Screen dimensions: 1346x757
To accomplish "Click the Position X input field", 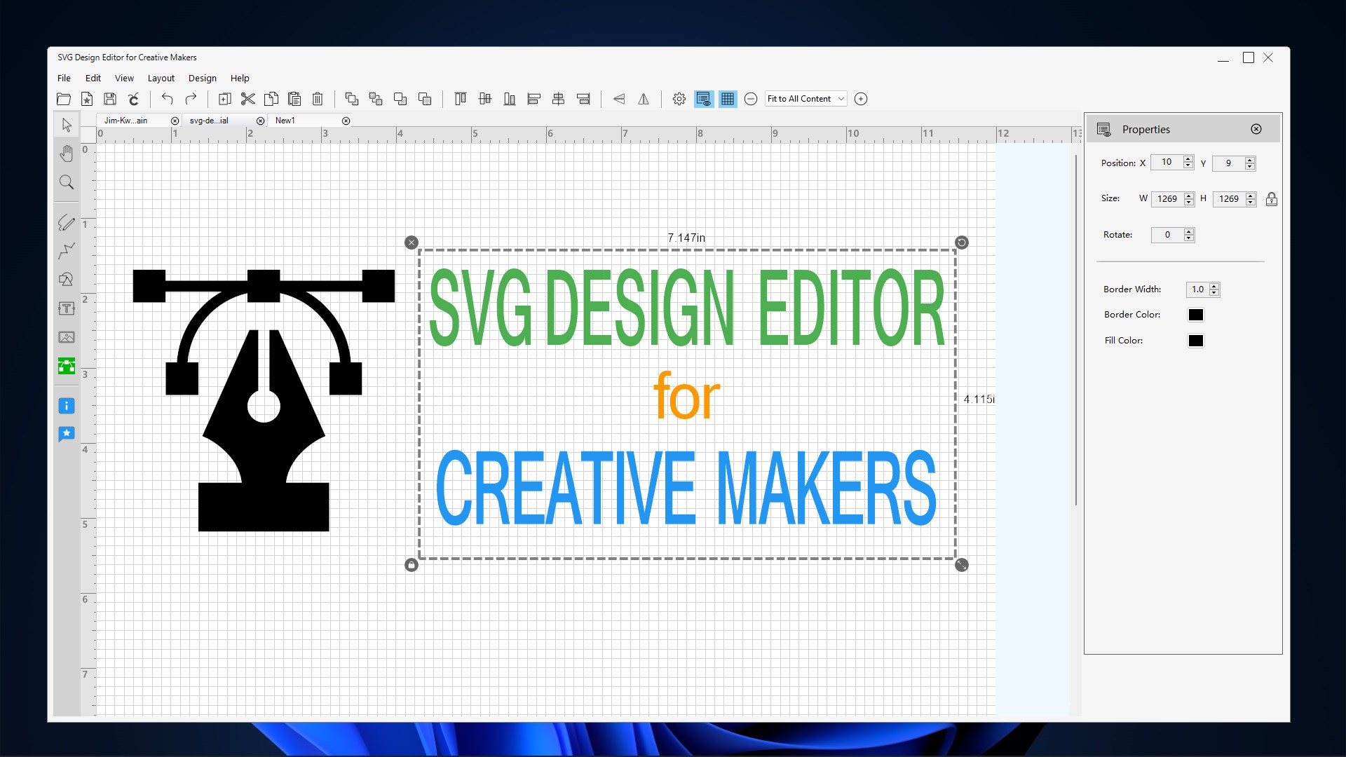I will 1166,163.
